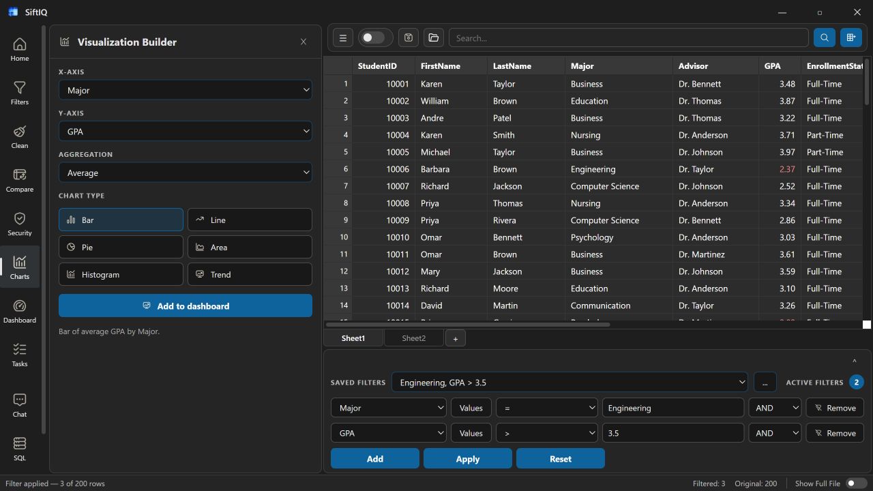Click the Search input field

(628, 38)
